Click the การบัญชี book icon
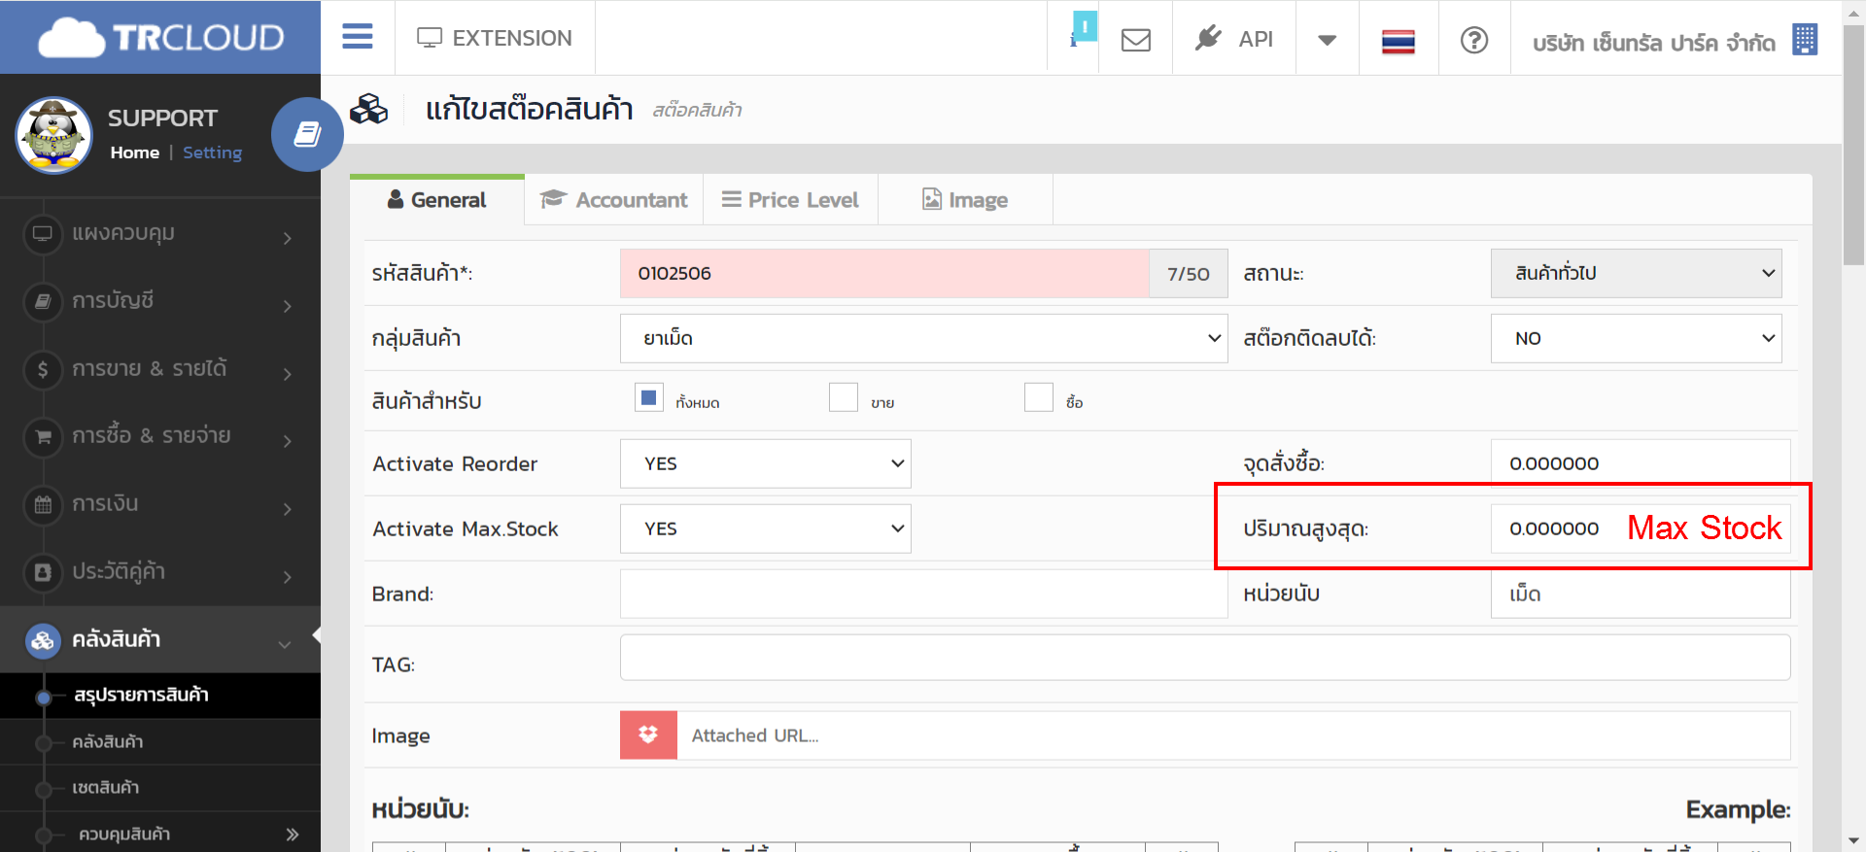Viewport: 1866px width, 852px height. (43, 301)
